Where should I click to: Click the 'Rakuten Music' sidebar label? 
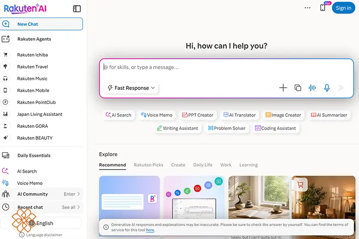[32, 78]
